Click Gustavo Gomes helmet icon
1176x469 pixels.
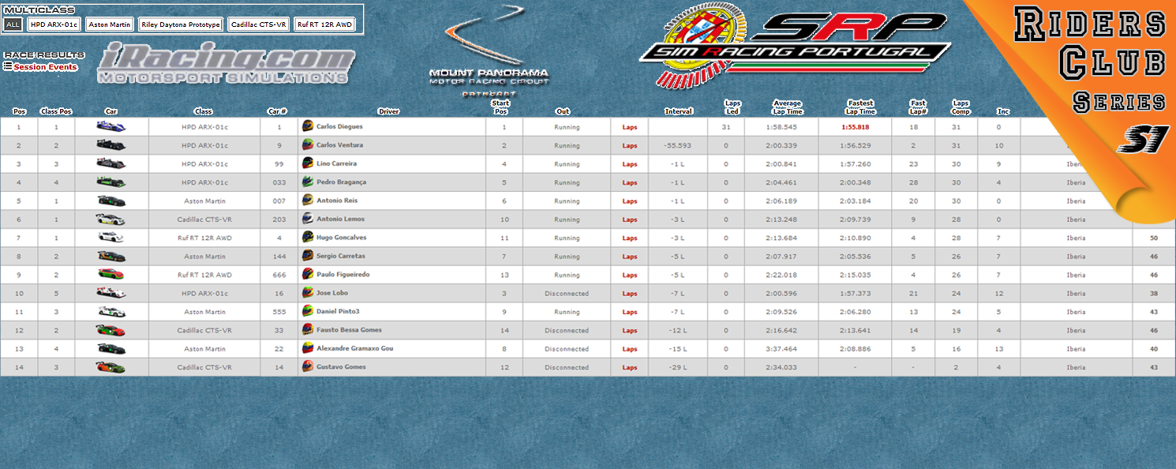[308, 366]
